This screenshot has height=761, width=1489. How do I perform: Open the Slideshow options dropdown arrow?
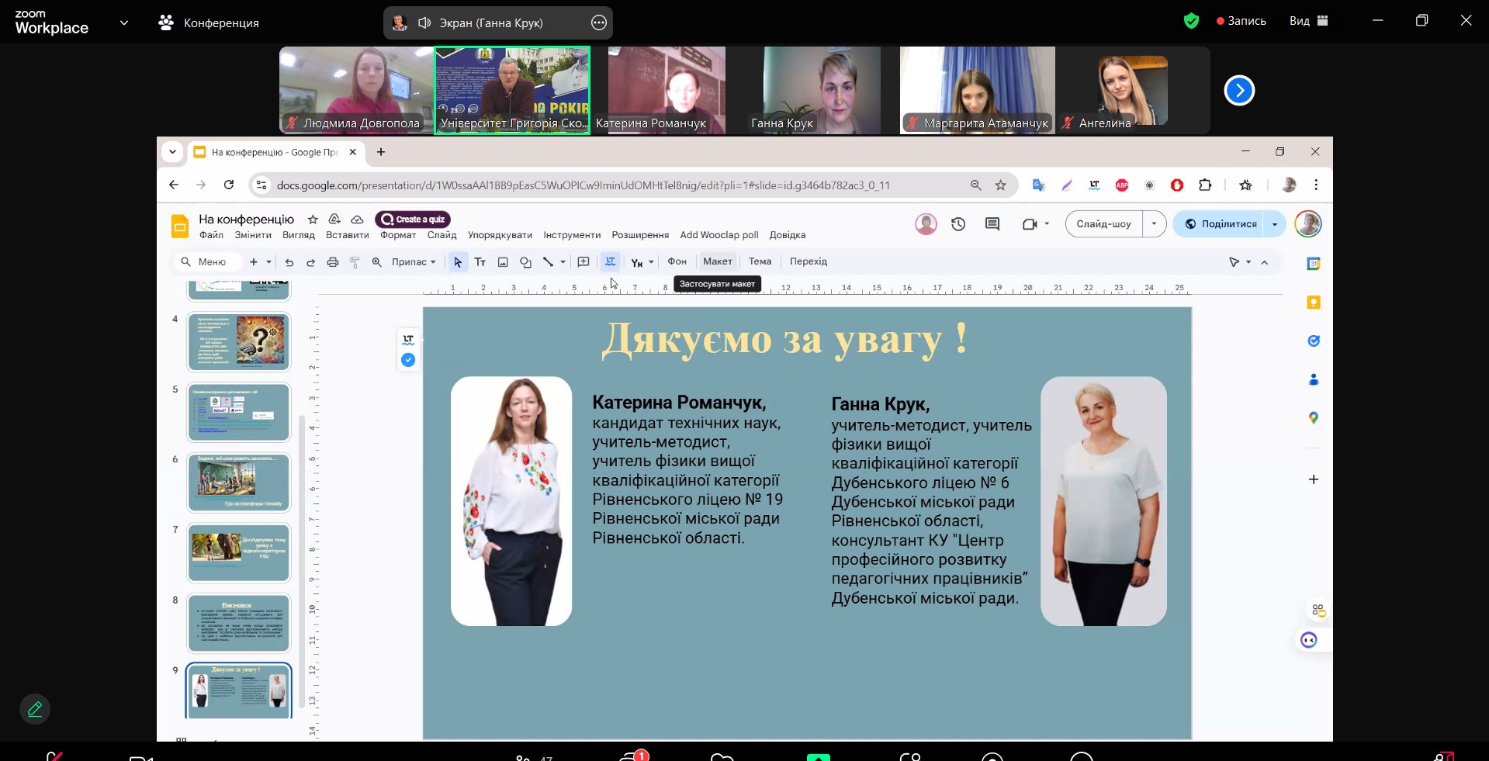1155,224
